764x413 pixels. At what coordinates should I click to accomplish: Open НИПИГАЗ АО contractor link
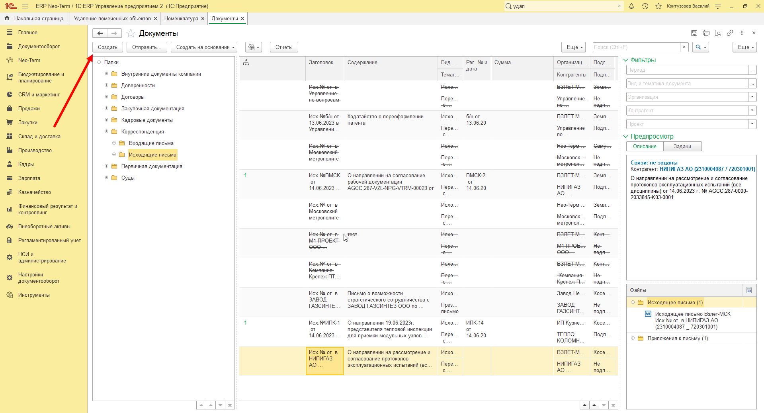click(x=707, y=169)
